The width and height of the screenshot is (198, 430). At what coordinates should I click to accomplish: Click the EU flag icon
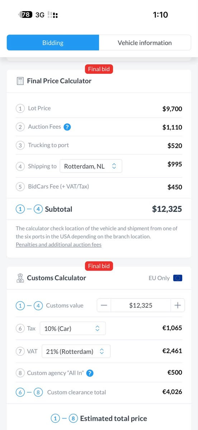pos(178,278)
